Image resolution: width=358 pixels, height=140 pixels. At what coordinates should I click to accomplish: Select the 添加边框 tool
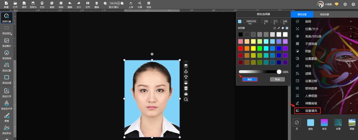coord(7,79)
